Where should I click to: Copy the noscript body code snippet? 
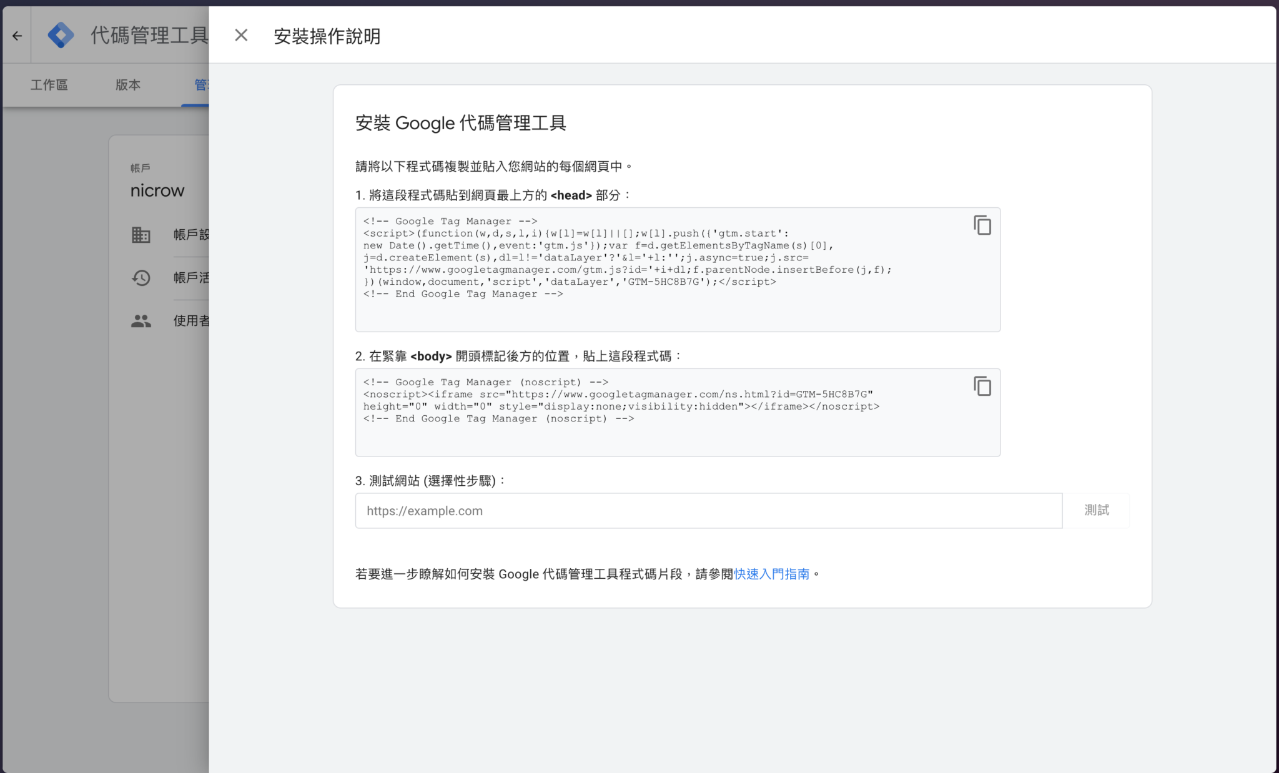pyautogui.click(x=982, y=386)
